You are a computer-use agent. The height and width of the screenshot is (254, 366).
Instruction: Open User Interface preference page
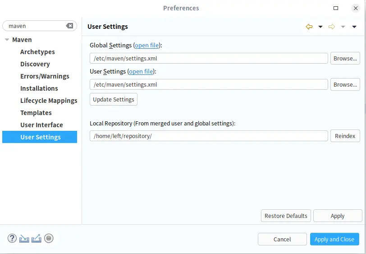(x=41, y=125)
